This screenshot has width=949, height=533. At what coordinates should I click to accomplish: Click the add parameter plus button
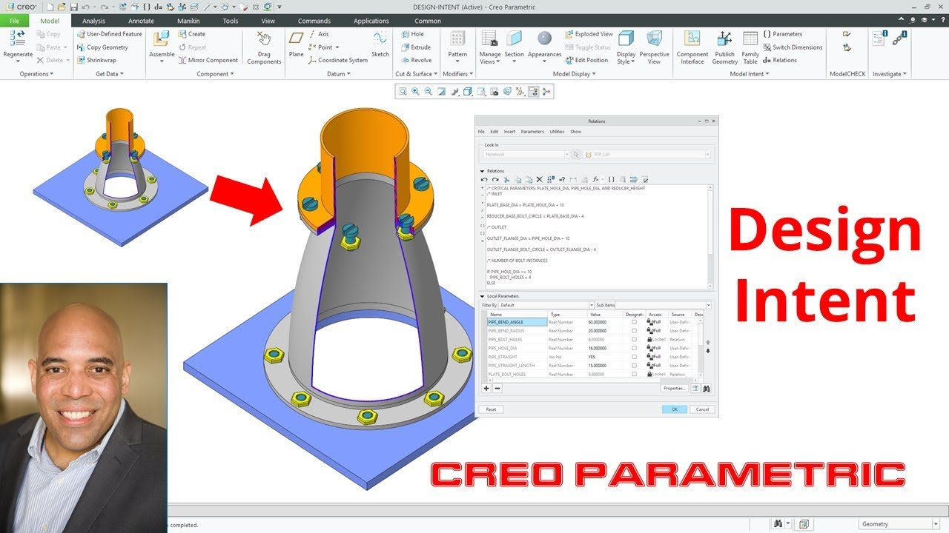point(486,388)
